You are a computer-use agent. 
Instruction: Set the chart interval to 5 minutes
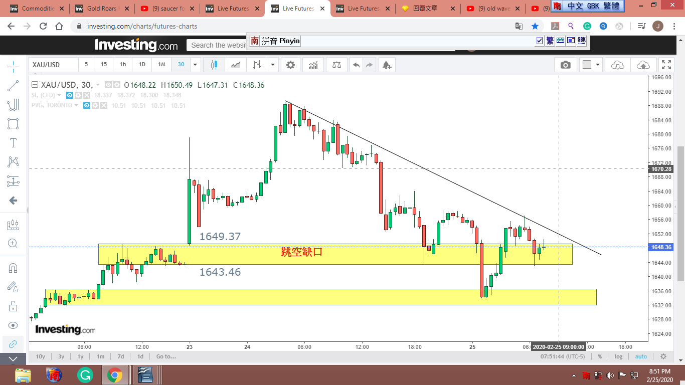[x=86, y=65]
